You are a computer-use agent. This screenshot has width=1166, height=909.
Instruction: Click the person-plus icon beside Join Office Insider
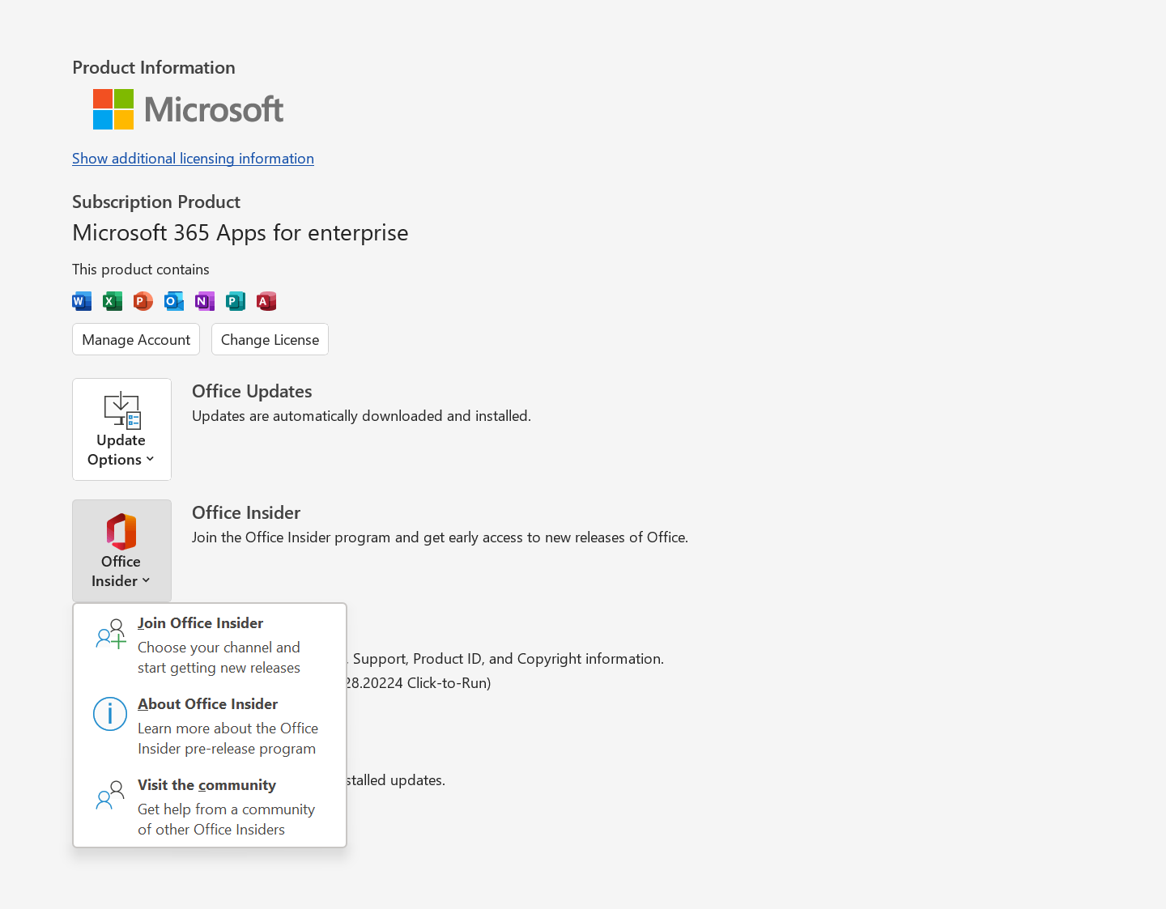click(x=110, y=635)
